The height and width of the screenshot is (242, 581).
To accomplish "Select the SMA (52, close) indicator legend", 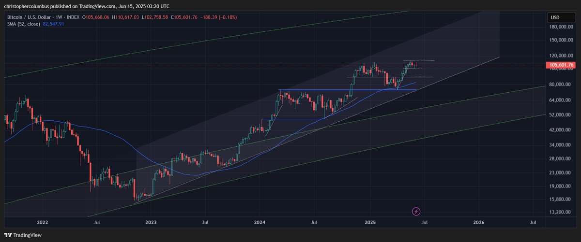I will tap(23, 25).
